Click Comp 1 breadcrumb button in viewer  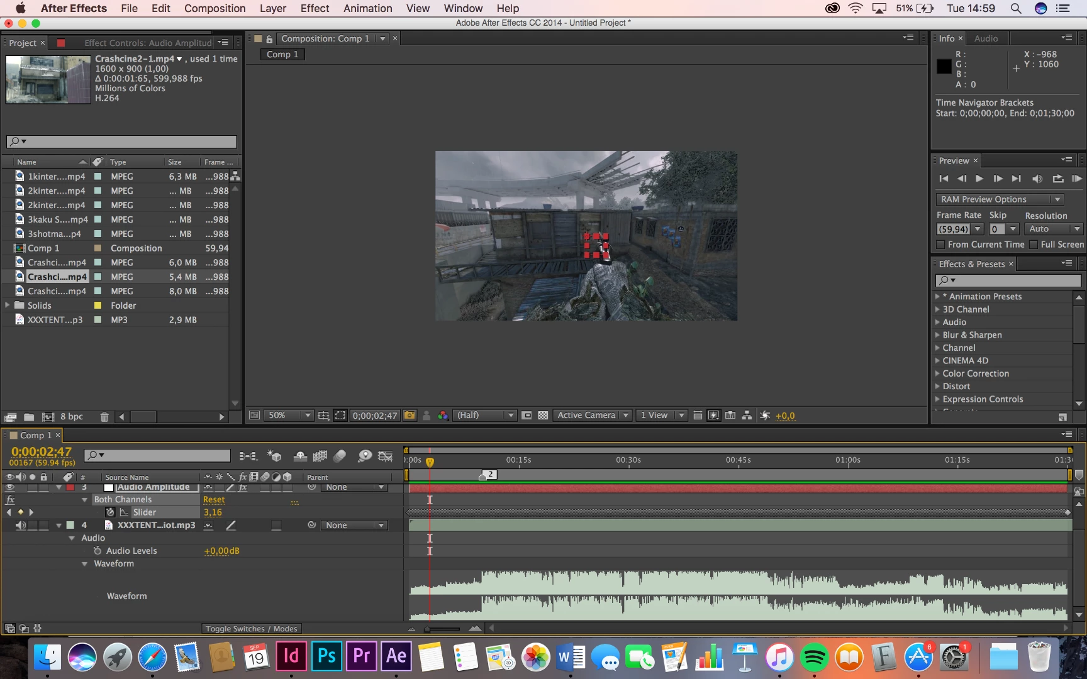(282, 55)
